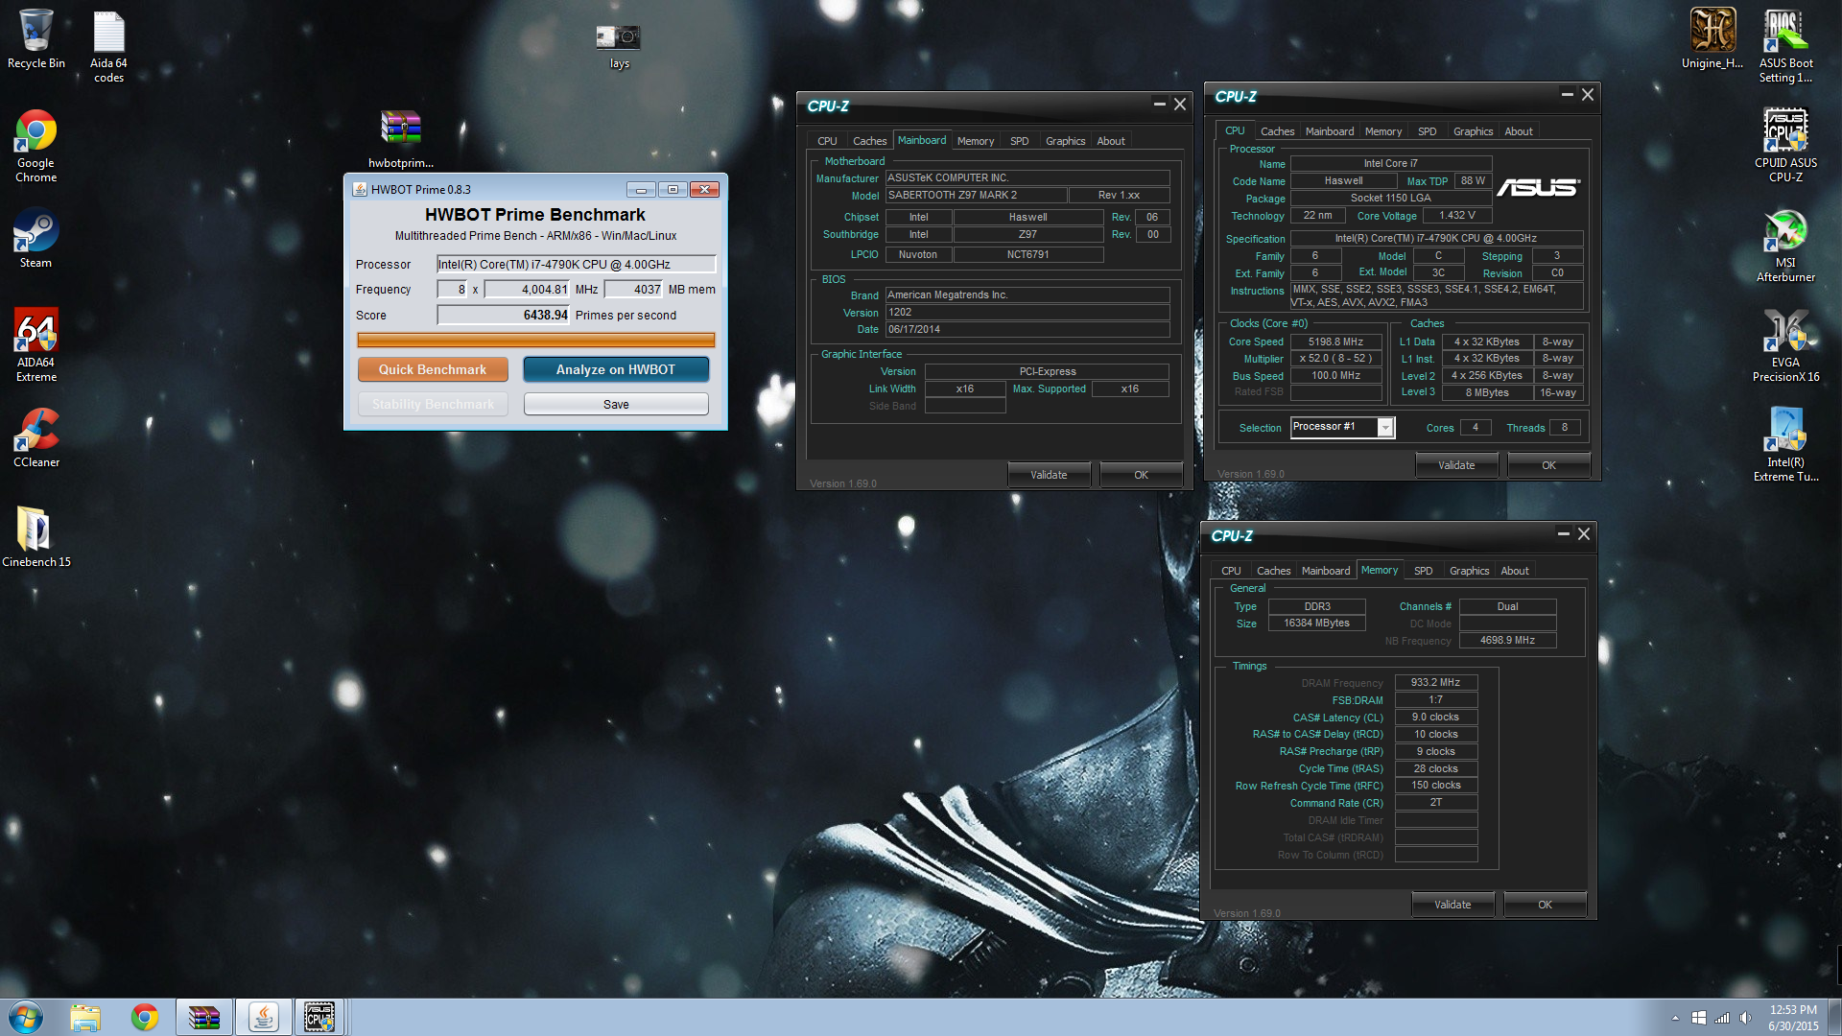This screenshot has width=1842, height=1036.
Task: Click the Core Speed value 5198.8 MHz
Action: click(1335, 341)
